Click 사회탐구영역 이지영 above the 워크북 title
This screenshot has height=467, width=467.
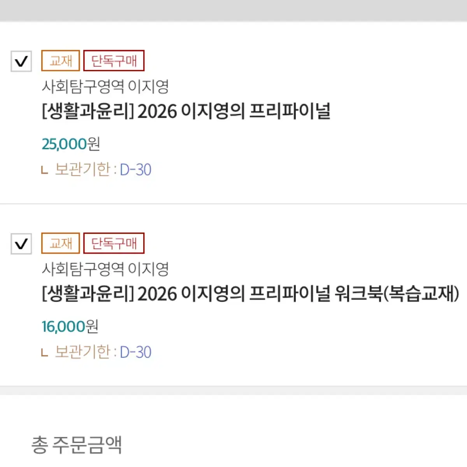click(x=105, y=269)
